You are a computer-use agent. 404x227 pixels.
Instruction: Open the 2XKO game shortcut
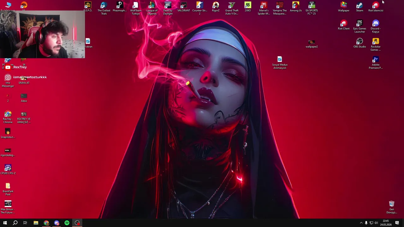click(248, 7)
